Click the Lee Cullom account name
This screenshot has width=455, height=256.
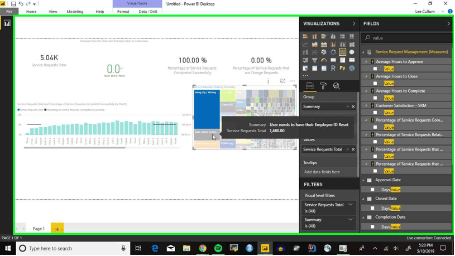click(x=425, y=12)
